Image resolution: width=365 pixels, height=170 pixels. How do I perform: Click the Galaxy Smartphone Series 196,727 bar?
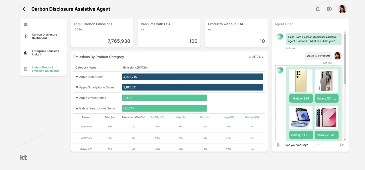click(165, 108)
